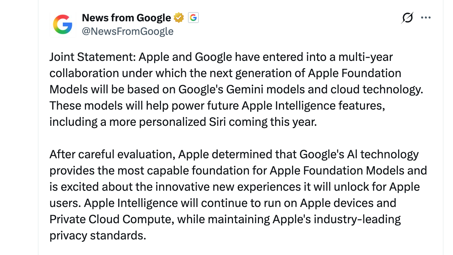Image resolution: width=453 pixels, height=255 pixels.
Task: Click the "Joint Statement:" text in the post
Action: coord(92,57)
